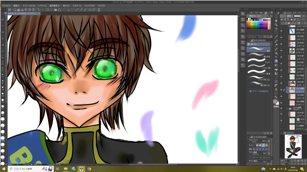Select the rectangular Selection marquee tool

click(276, 33)
